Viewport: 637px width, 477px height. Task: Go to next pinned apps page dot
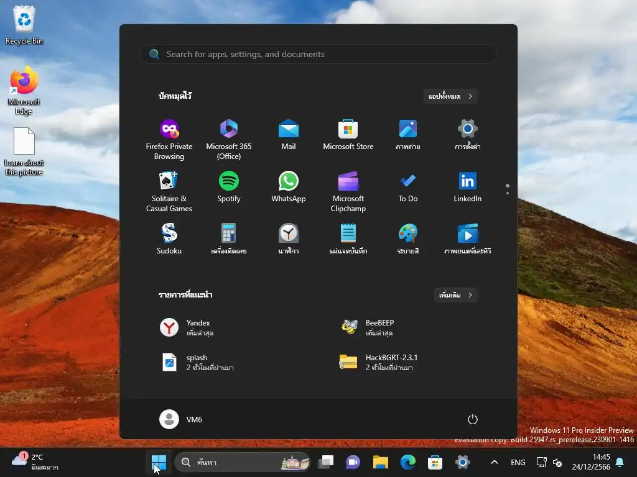coord(508,193)
